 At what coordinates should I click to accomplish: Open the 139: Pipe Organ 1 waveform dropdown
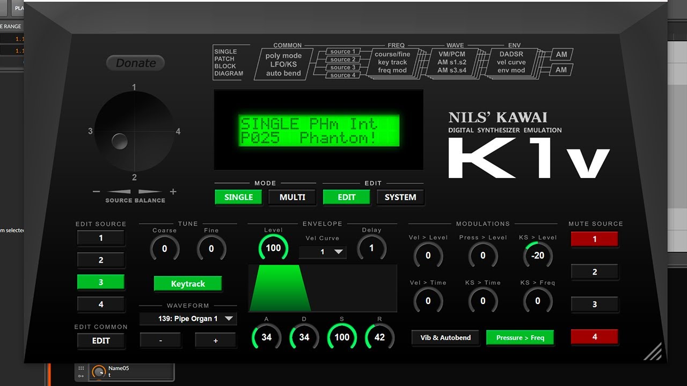coord(188,318)
